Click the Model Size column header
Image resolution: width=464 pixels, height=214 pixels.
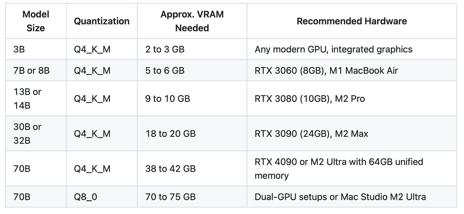pyautogui.click(x=36, y=21)
